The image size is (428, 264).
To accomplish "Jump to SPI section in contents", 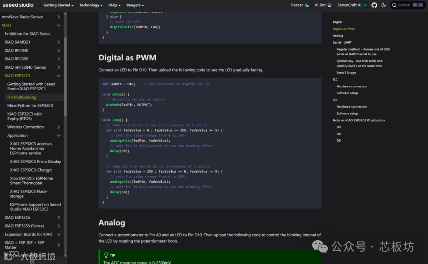I will [335, 100].
